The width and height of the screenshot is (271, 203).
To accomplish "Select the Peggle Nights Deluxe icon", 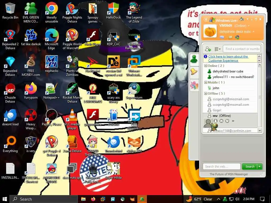I will pyautogui.click(x=72, y=12).
